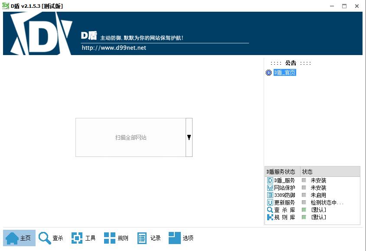366x251 pixels.
Task: Click the D盾_服务 service icon
Action: (270, 180)
